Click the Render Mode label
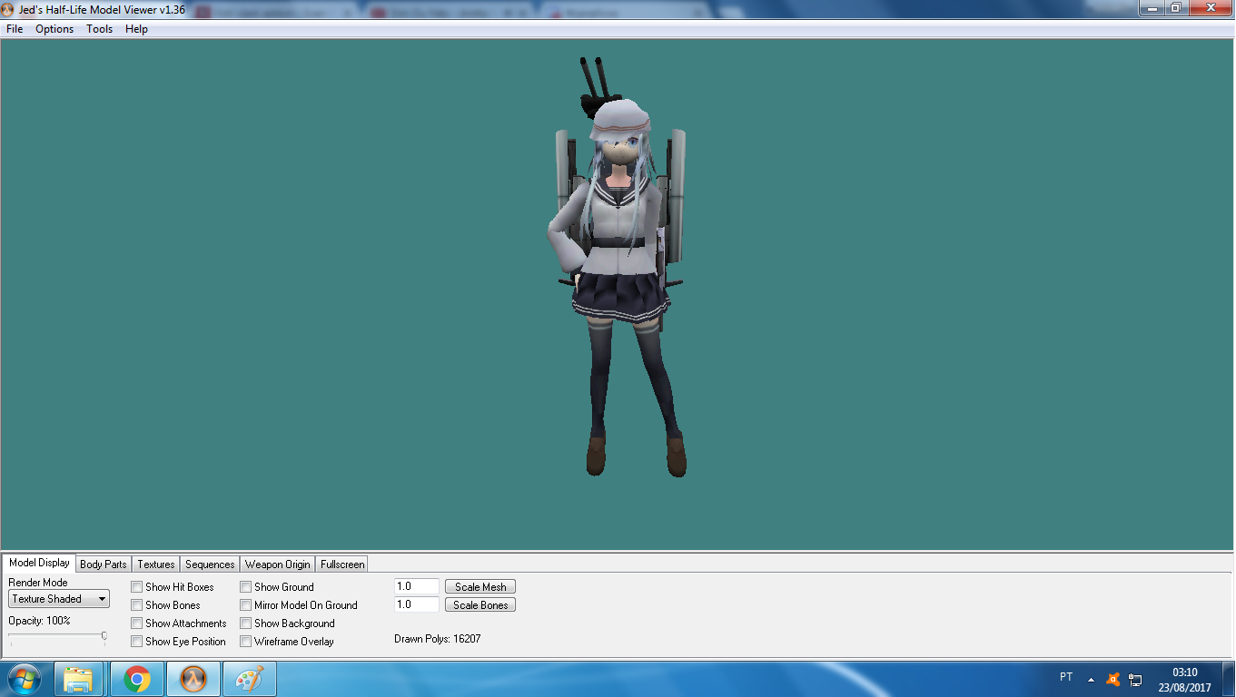Image resolution: width=1236 pixels, height=697 pixels. 38,583
